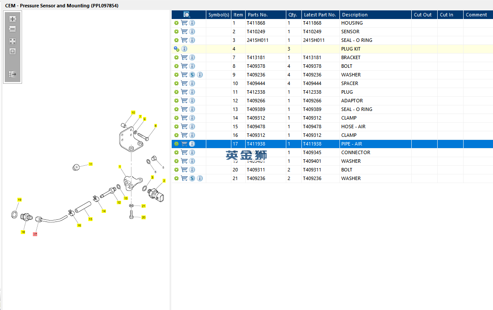
Task: Click the Comment column header
Action: pos(478,15)
